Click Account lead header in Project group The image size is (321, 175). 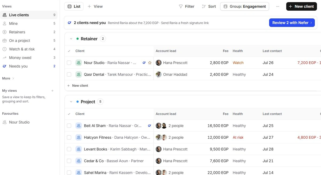[x=166, y=114]
